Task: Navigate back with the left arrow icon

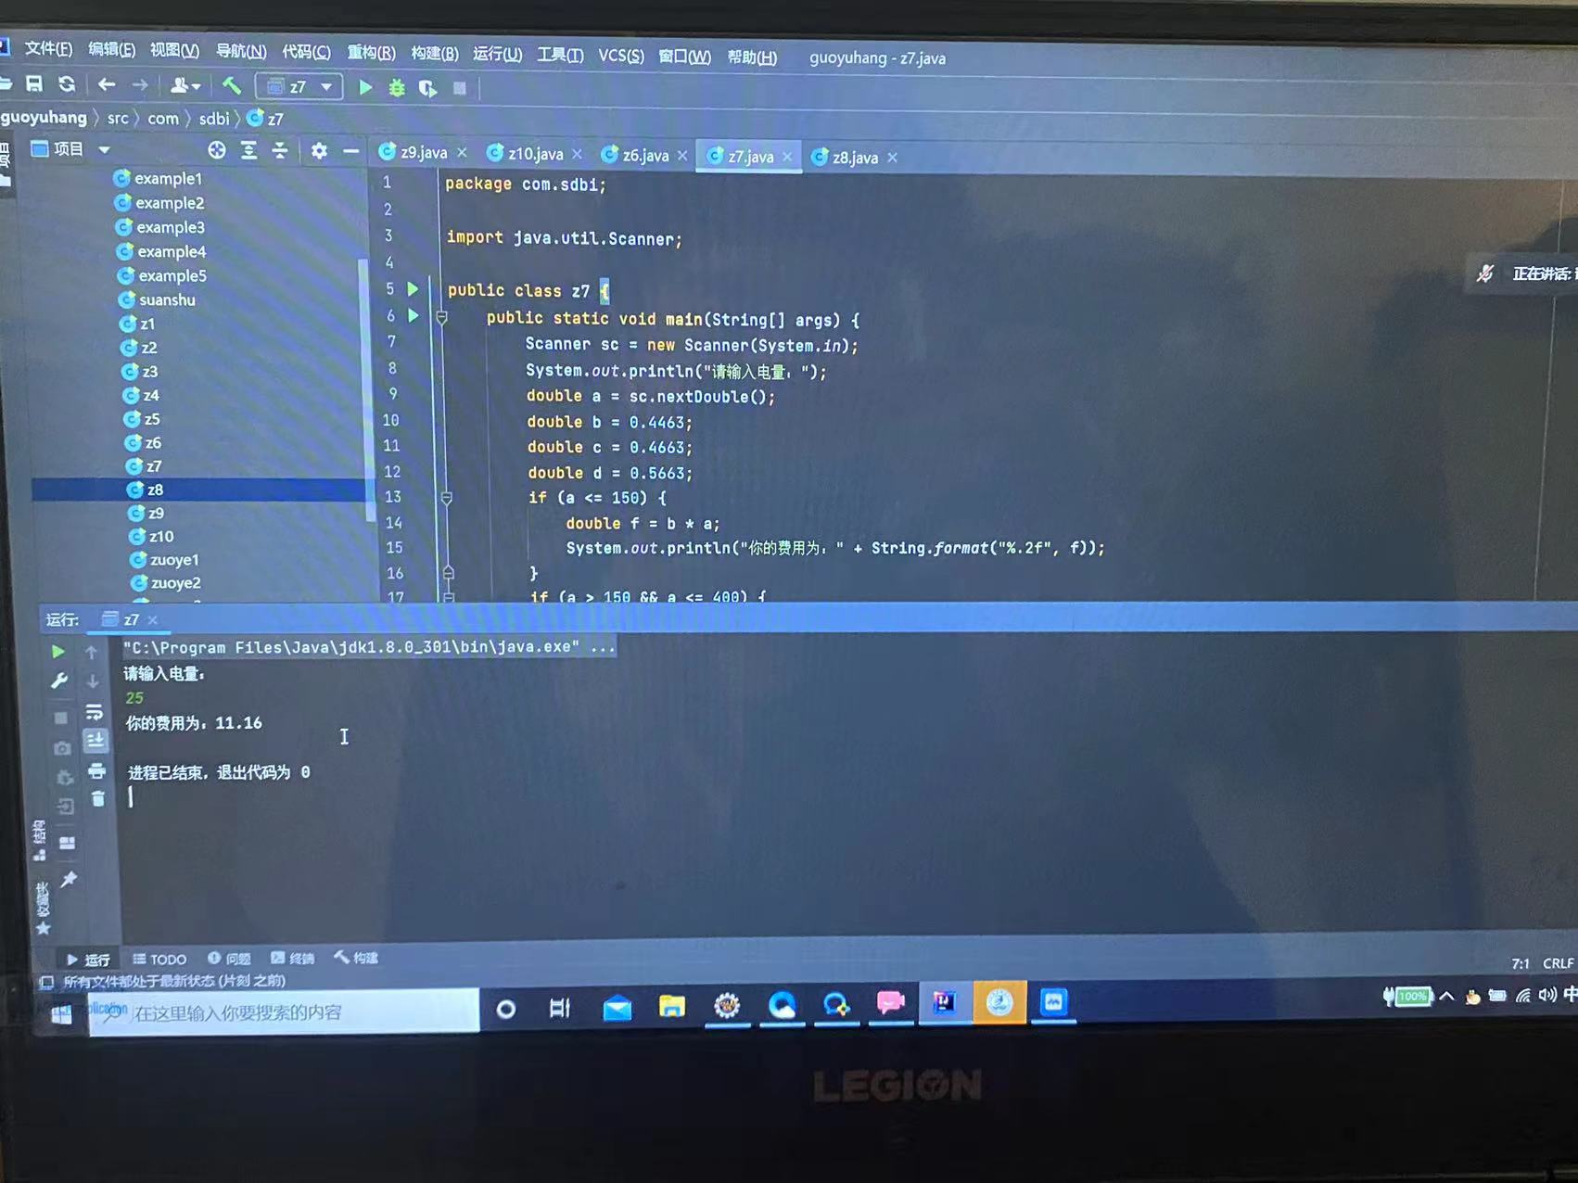Action: 107,85
